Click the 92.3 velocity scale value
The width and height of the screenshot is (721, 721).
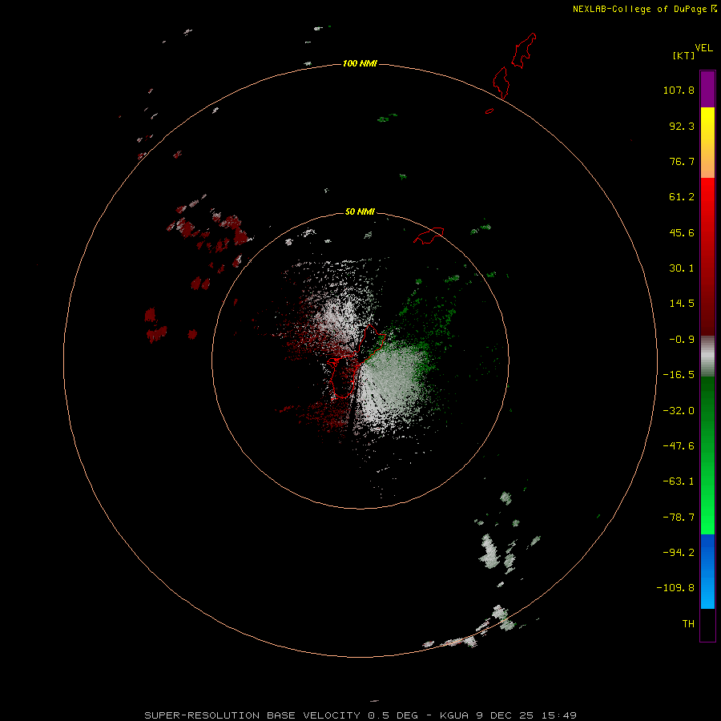pos(682,126)
